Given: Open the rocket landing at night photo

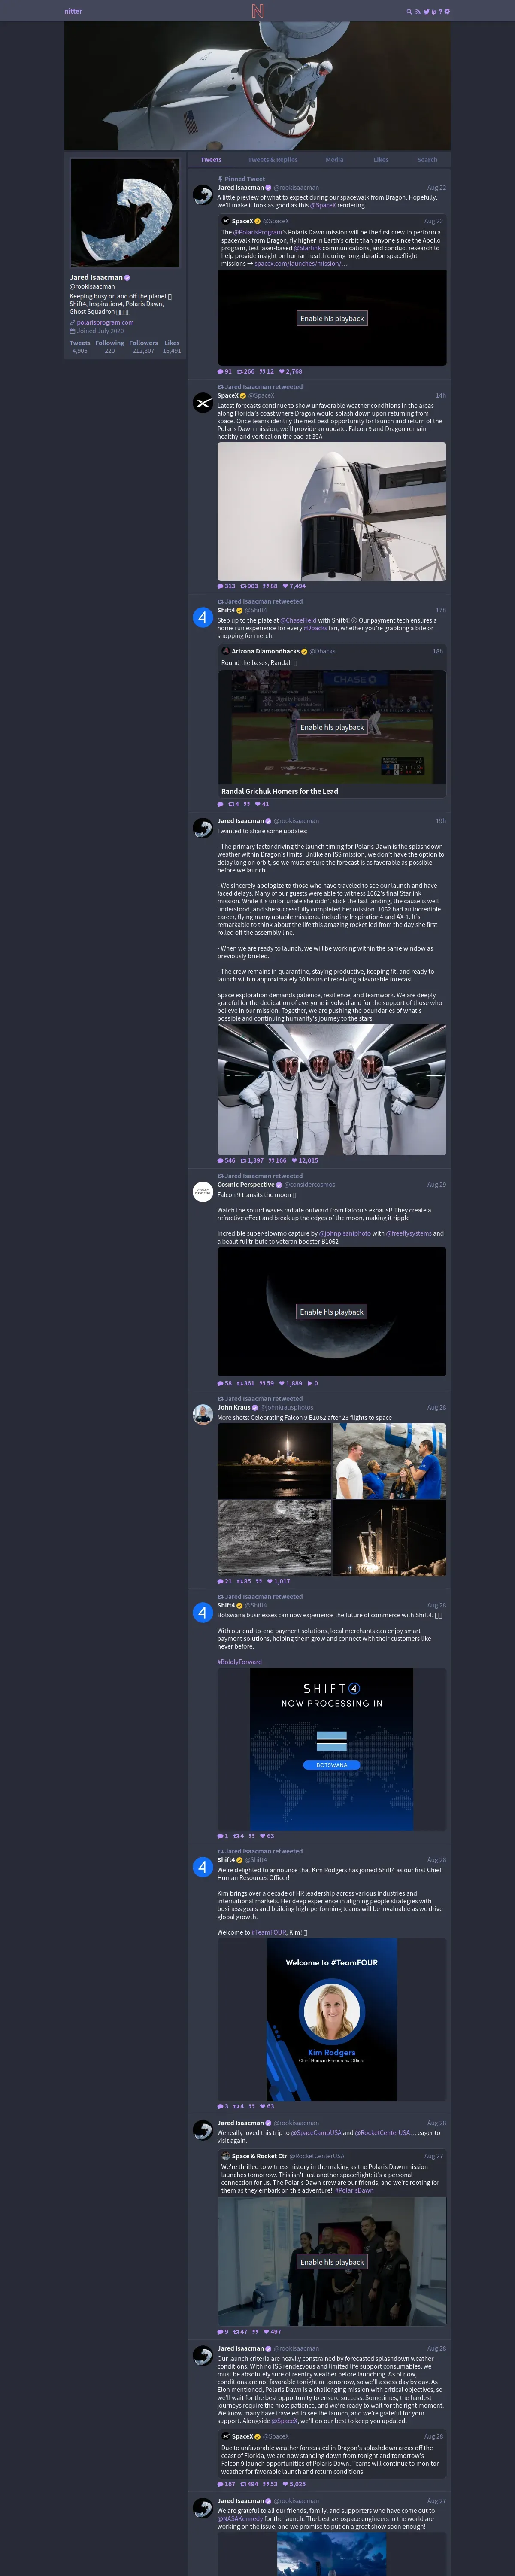Looking at the screenshot, I should tap(274, 1461).
